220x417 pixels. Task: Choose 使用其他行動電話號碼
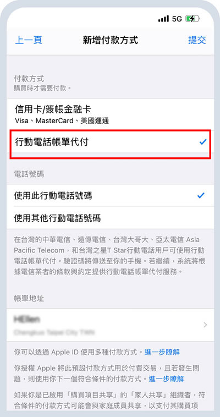[x=110, y=218]
